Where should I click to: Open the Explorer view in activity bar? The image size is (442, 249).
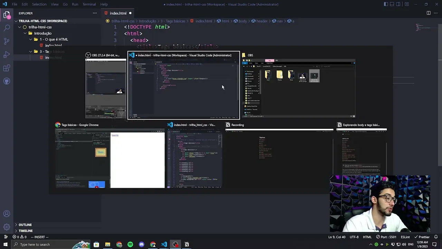pyautogui.click(x=7, y=15)
